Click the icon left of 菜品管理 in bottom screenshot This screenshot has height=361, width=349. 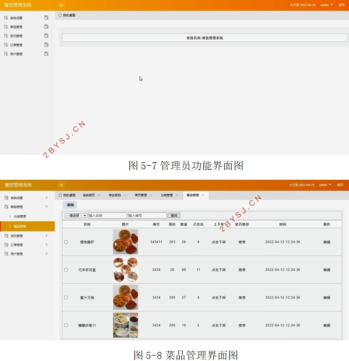(6, 207)
